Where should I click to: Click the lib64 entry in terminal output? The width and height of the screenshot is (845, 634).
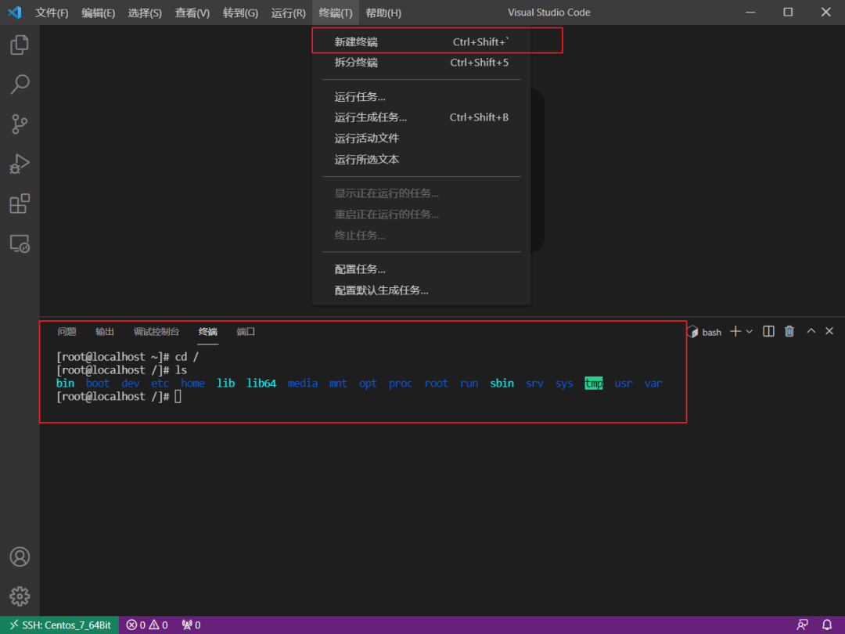click(261, 384)
